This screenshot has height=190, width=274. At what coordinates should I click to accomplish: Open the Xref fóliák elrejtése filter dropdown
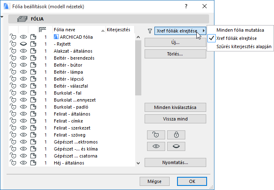[x=181, y=30]
